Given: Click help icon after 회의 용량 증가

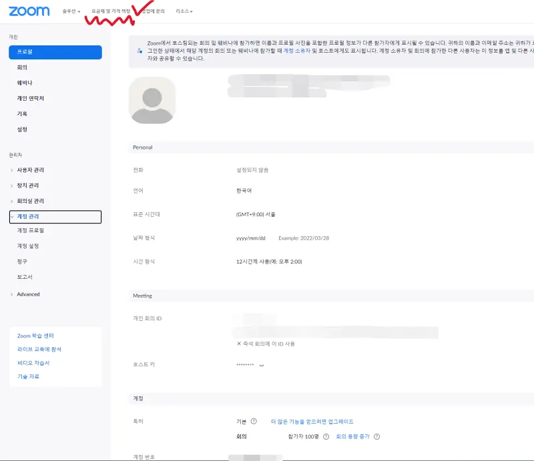Looking at the screenshot, I should [x=376, y=436].
